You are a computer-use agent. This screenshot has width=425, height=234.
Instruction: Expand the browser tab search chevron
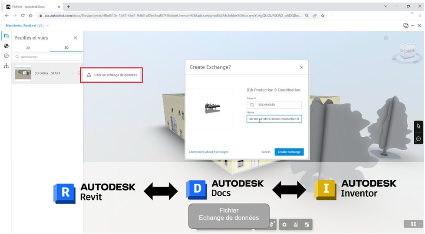coord(385,6)
